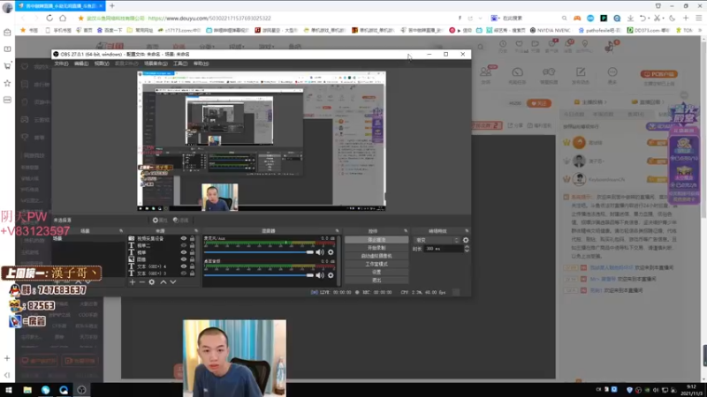707x397 pixels.
Task: Click the browser address bar URL
Action: (209, 19)
